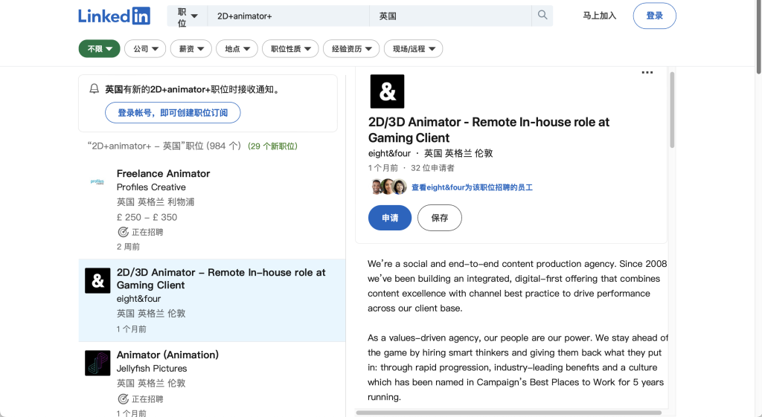Screen dimensions: 762x417
Task: Expand the 薪资 filter dropdown
Action: 191,48
